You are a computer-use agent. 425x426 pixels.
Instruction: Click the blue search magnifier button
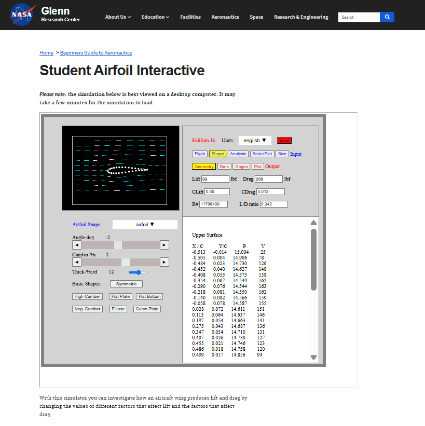(x=387, y=17)
